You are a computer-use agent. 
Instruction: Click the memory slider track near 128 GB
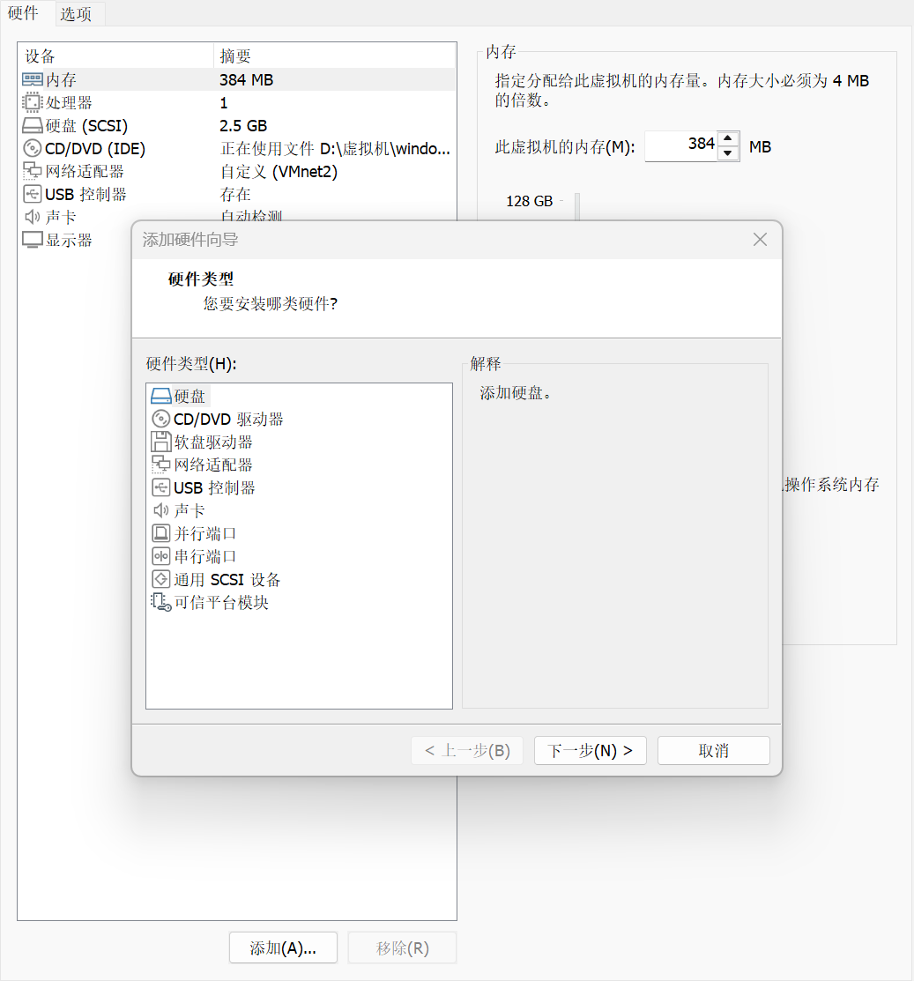(x=577, y=202)
